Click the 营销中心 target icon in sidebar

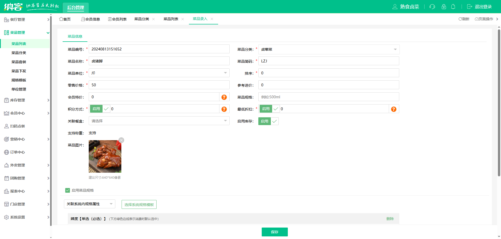(x=7, y=139)
